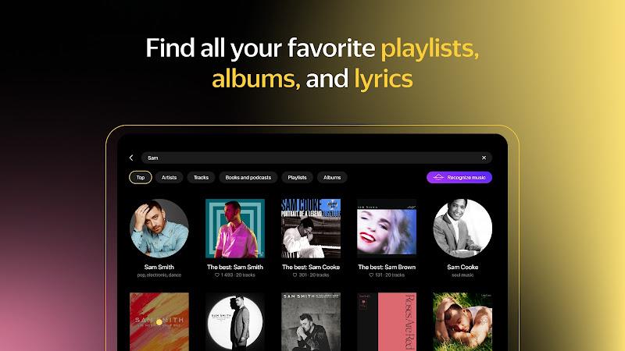Click heart icon under The best: Sam Brown
This screenshot has height=351, width=625.
point(371,275)
